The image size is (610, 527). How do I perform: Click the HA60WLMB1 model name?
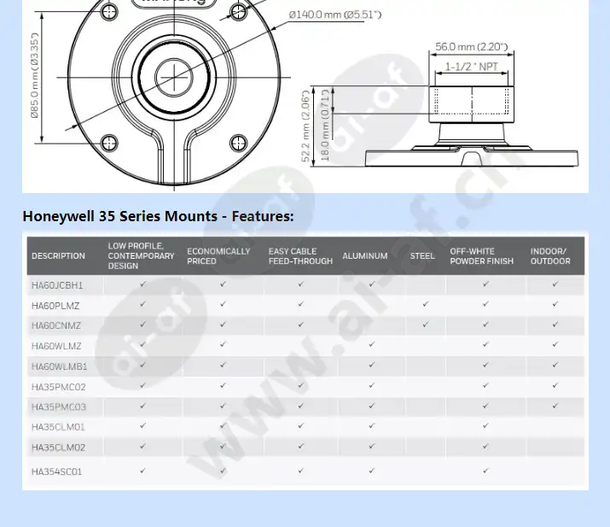59,366
